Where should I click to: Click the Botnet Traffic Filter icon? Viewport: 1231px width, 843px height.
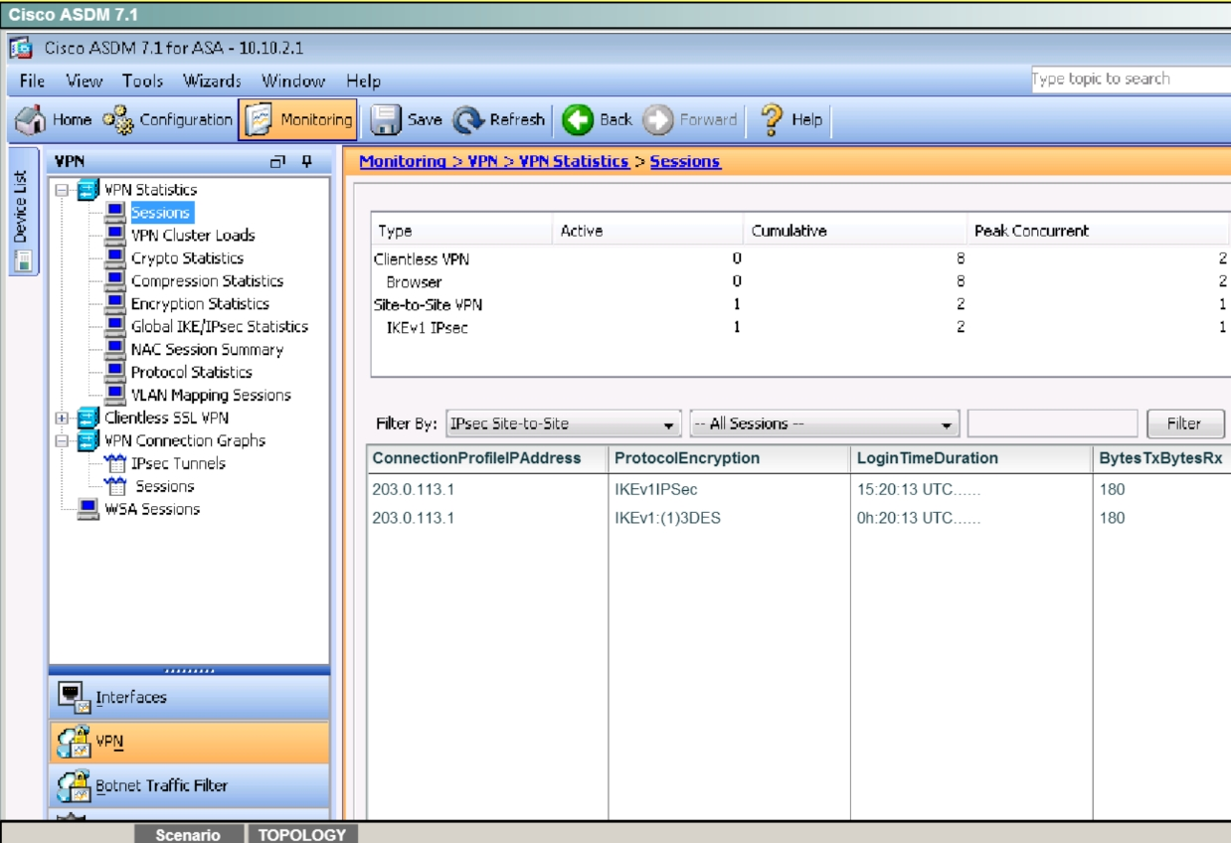[x=74, y=786]
